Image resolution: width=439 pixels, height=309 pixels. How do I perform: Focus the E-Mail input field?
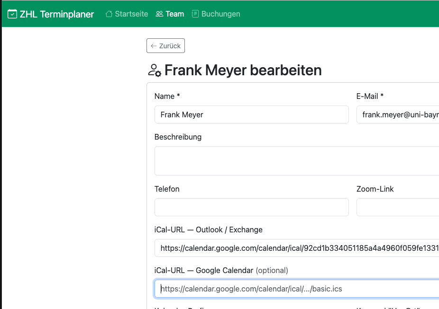[x=398, y=115]
